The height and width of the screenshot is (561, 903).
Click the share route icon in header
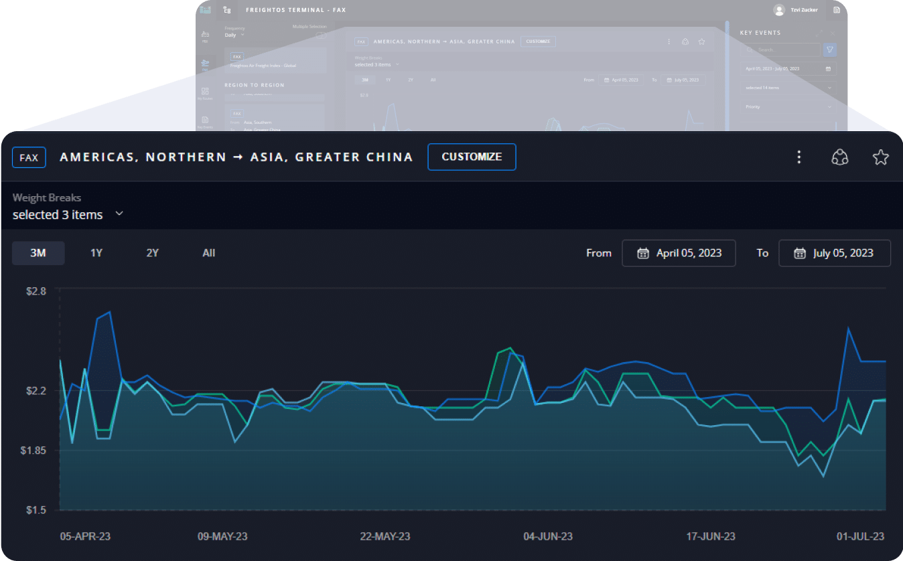click(839, 157)
